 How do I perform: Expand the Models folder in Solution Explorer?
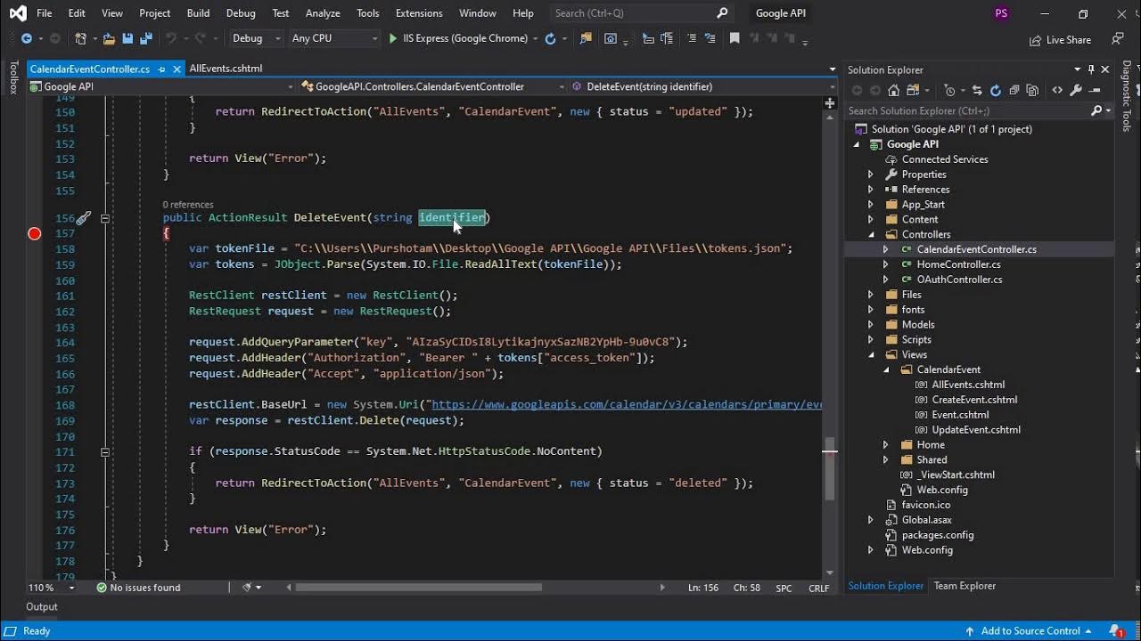[871, 325]
